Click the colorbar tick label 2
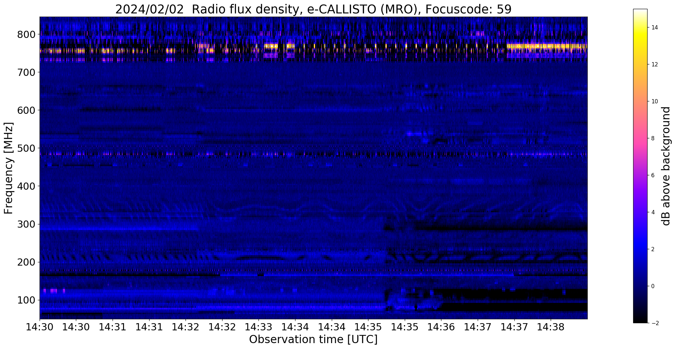Viewport: 676px width, 349px height. [653, 249]
